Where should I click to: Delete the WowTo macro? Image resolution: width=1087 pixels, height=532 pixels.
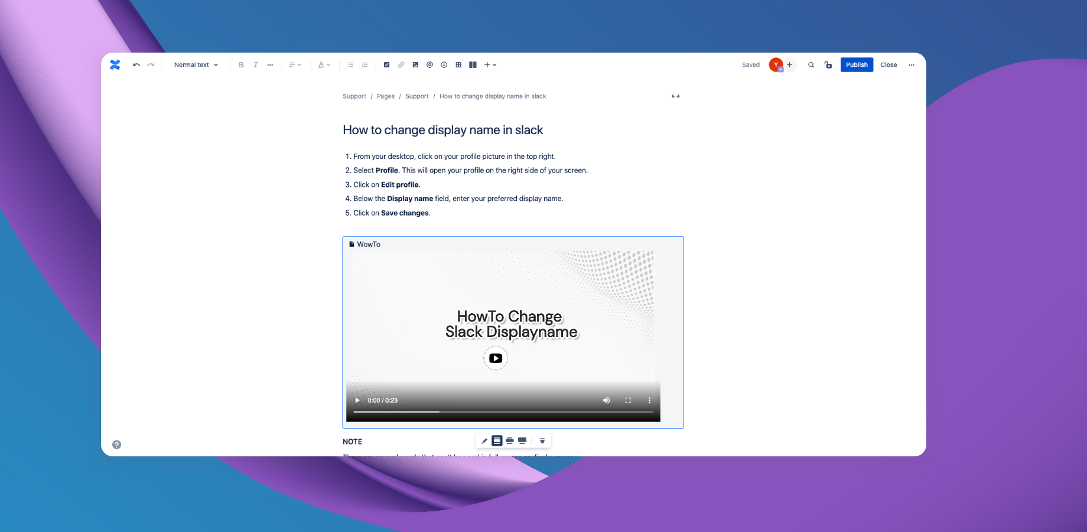pos(542,441)
